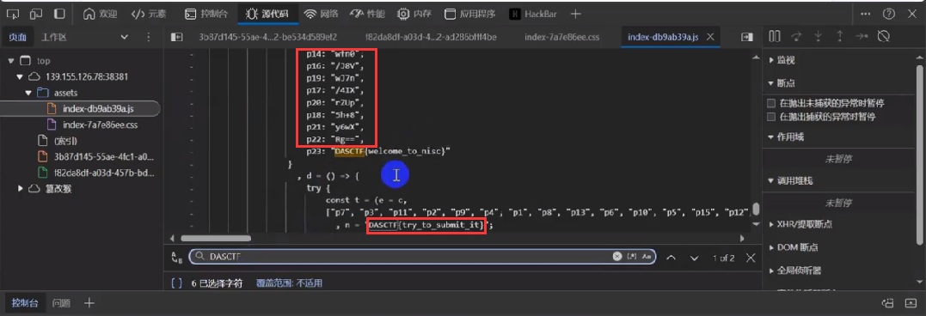Step over next function call icon
Screen dimensions: 926x316
tap(797, 37)
